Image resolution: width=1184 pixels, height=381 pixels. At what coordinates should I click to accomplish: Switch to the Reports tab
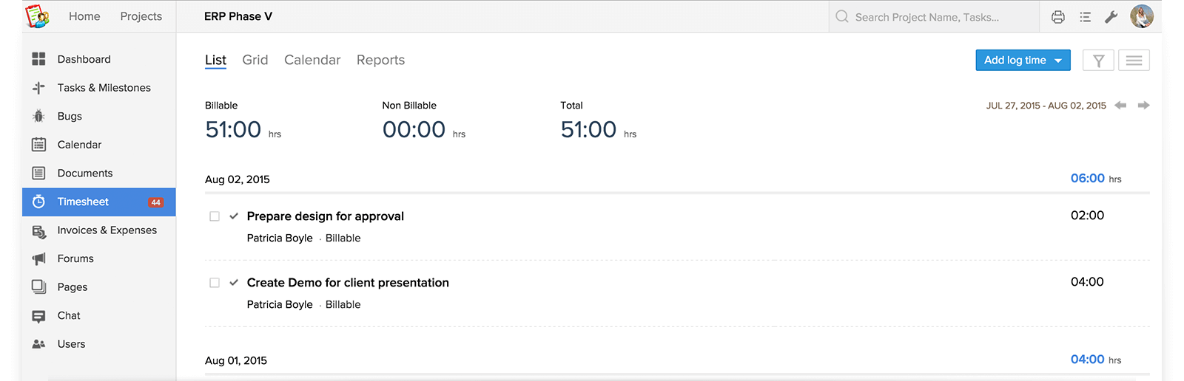coord(380,60)
